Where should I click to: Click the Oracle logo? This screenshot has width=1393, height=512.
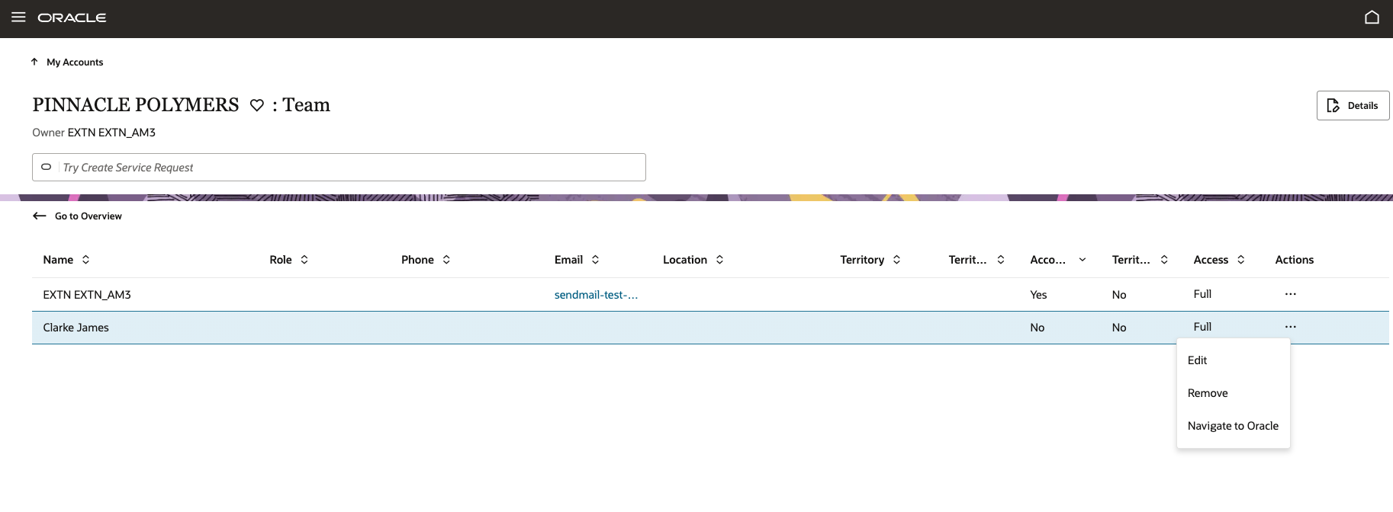coord(72,18)
